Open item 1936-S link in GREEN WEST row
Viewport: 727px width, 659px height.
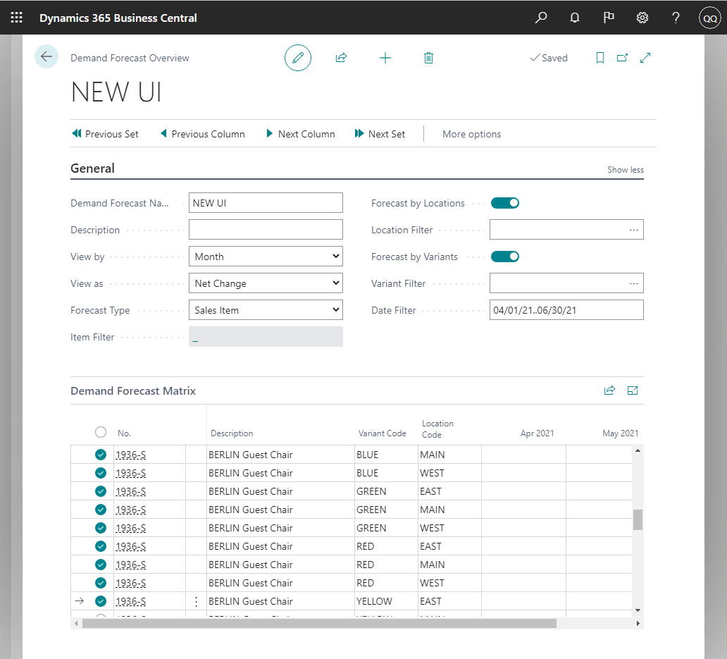131,528
